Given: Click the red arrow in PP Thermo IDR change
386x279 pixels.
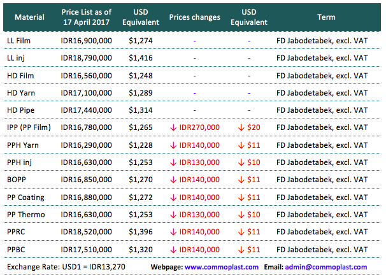Looking at the screenshot, I should click(x=173, y=215).
